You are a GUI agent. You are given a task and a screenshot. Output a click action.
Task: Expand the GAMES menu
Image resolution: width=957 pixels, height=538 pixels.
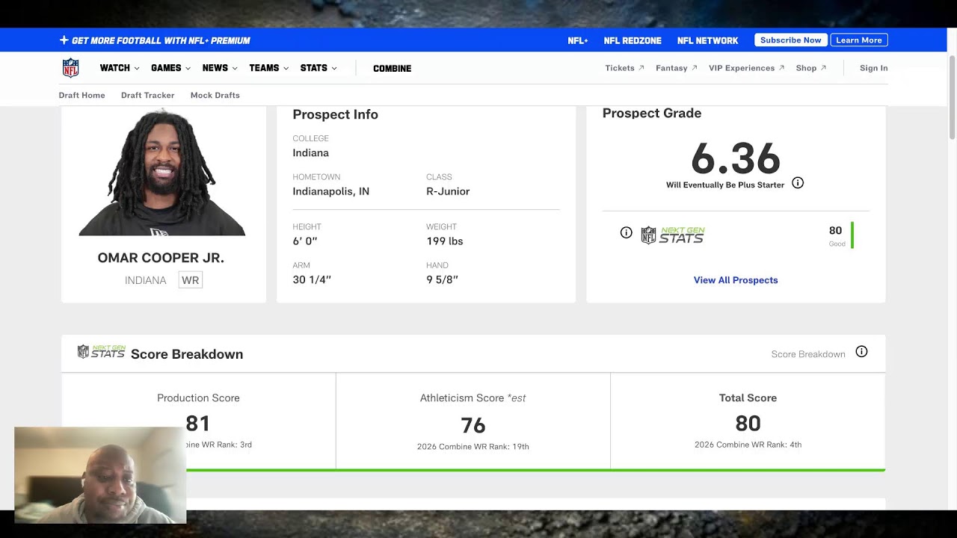point(170,68)
